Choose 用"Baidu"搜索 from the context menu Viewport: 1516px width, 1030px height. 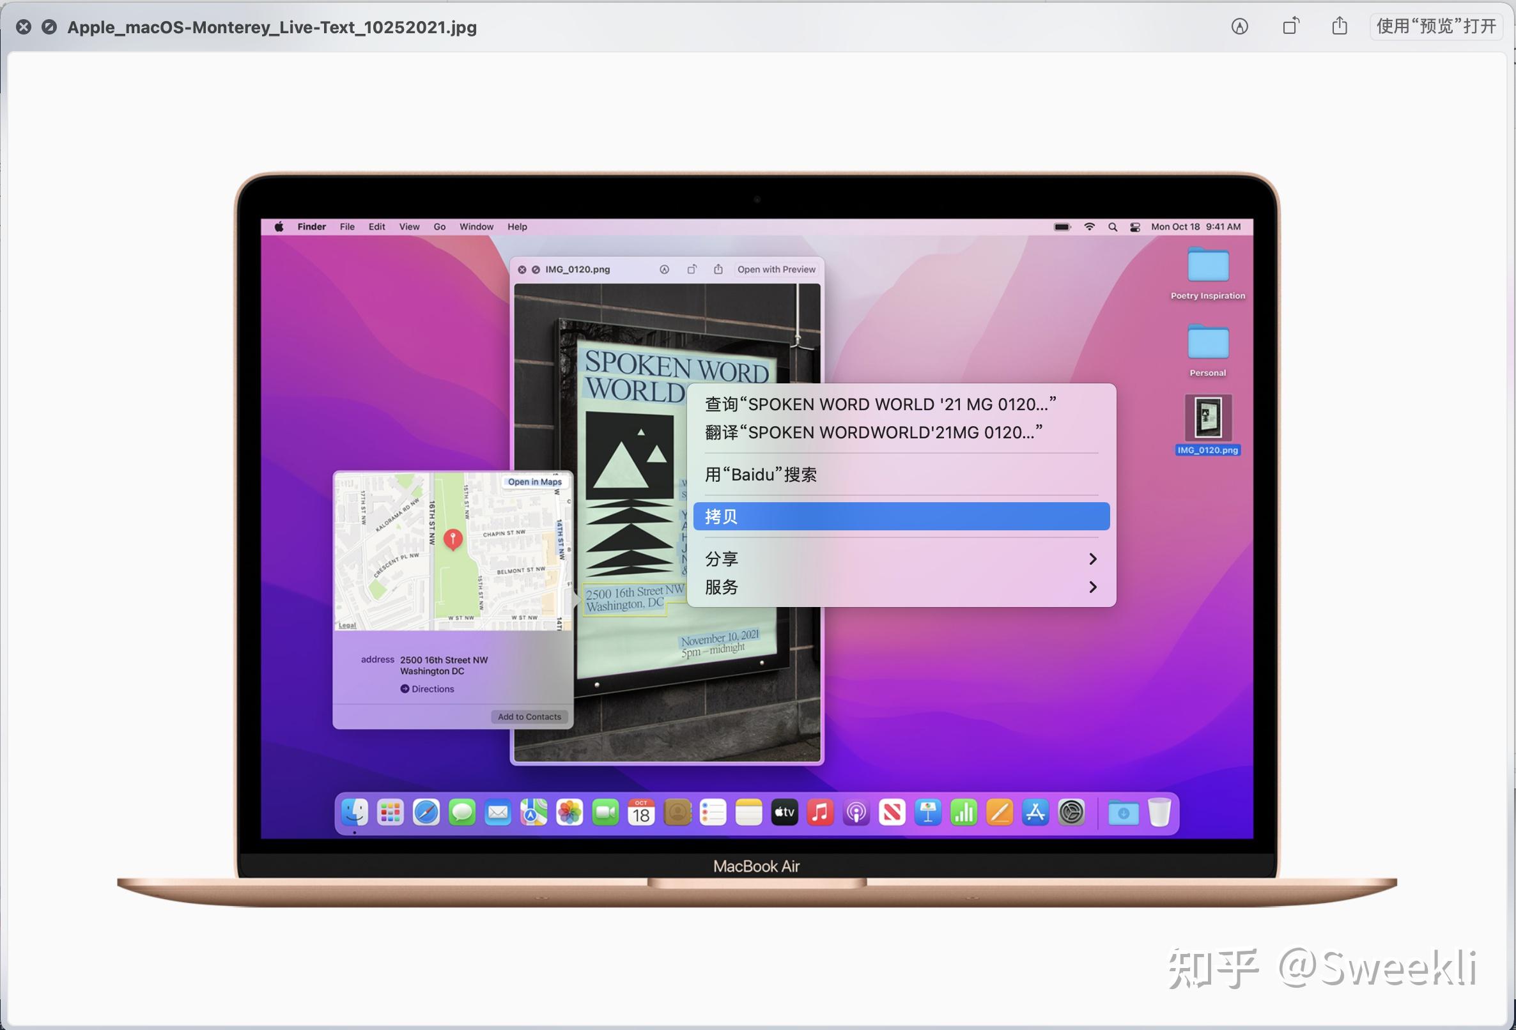coord(760,474)
